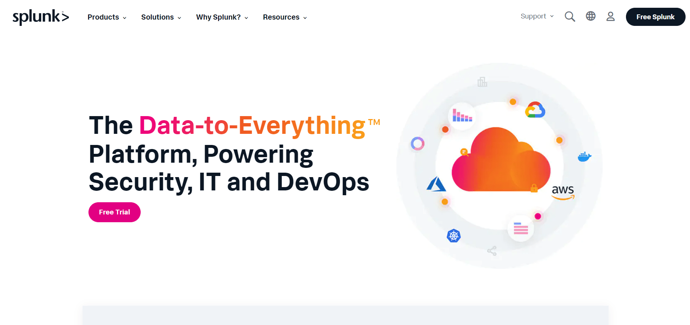This screenshot has height=325, width=690.
Task: Click the AWS logo
Action: coord(563,193)
